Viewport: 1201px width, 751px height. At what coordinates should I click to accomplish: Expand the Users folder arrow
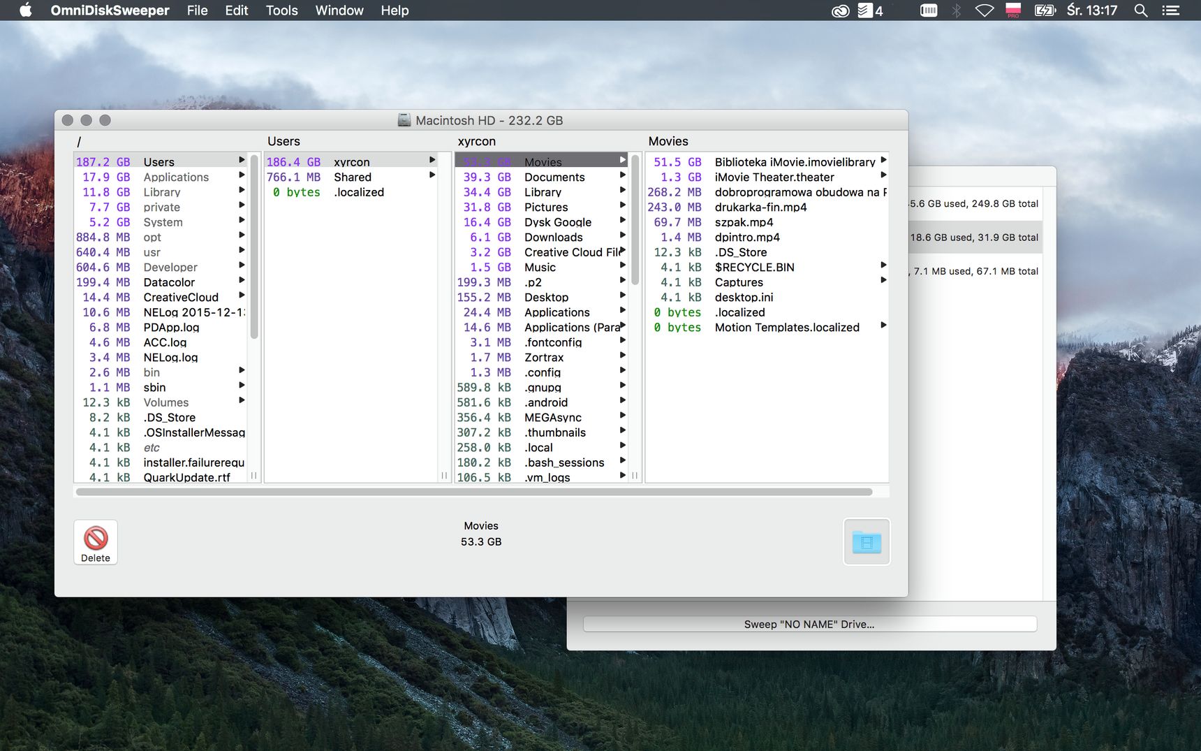[x=242, y=160]
